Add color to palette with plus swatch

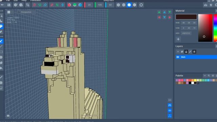click(x=198, y=83)
